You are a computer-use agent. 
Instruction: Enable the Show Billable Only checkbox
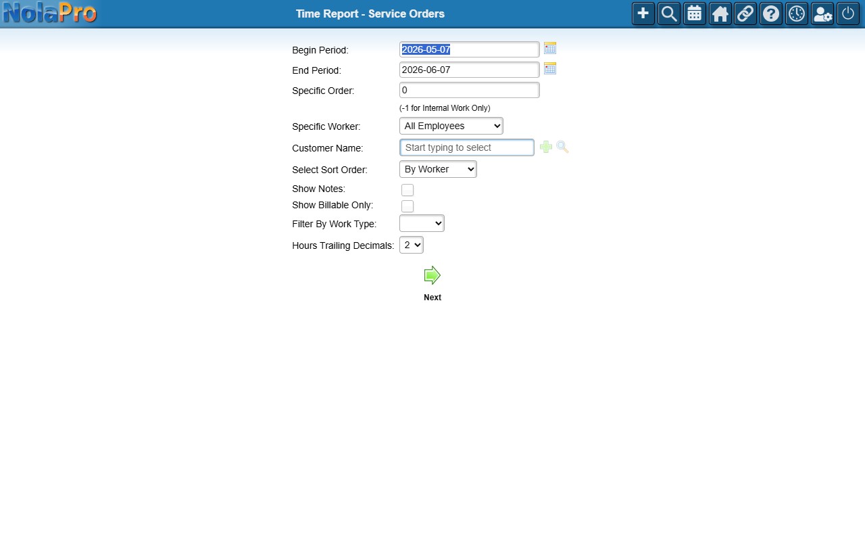(407, 206)
